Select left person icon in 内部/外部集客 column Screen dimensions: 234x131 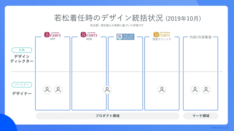(x=195, y=90)
